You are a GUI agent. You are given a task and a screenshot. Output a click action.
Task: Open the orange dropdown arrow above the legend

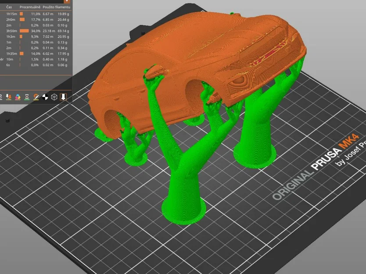click(67, 2)
